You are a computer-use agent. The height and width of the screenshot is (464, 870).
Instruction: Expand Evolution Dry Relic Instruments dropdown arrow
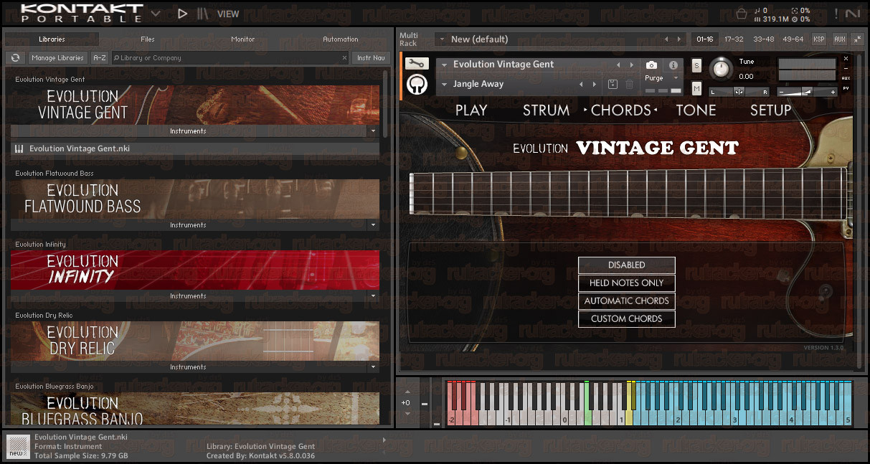pyautogui.click(x=372, y=367)
